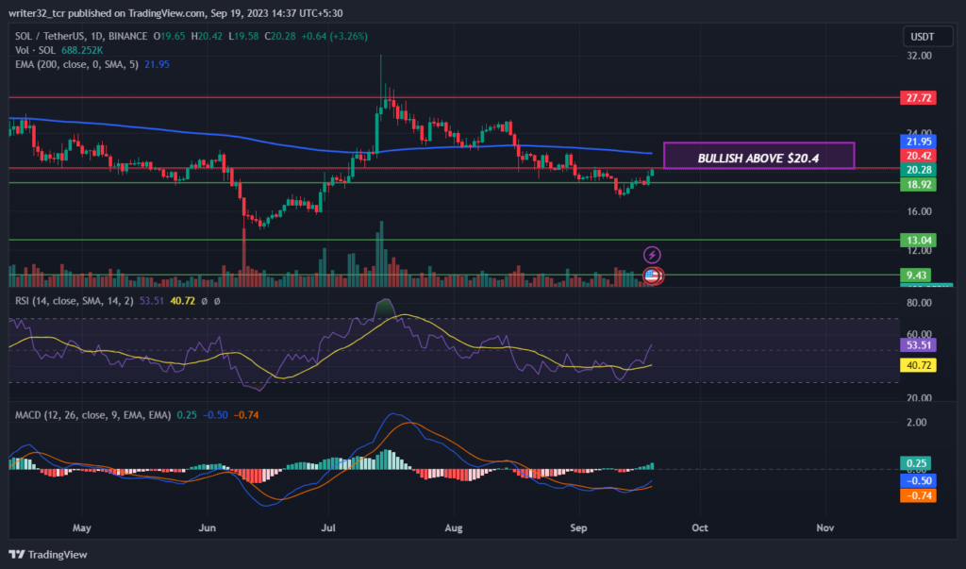Select the BULLISH ABOVE $20.4 text box

click(x=758, y=156)
